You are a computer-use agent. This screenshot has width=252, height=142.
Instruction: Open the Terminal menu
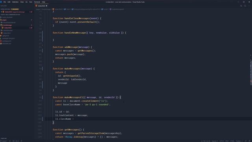coord(37,2)
